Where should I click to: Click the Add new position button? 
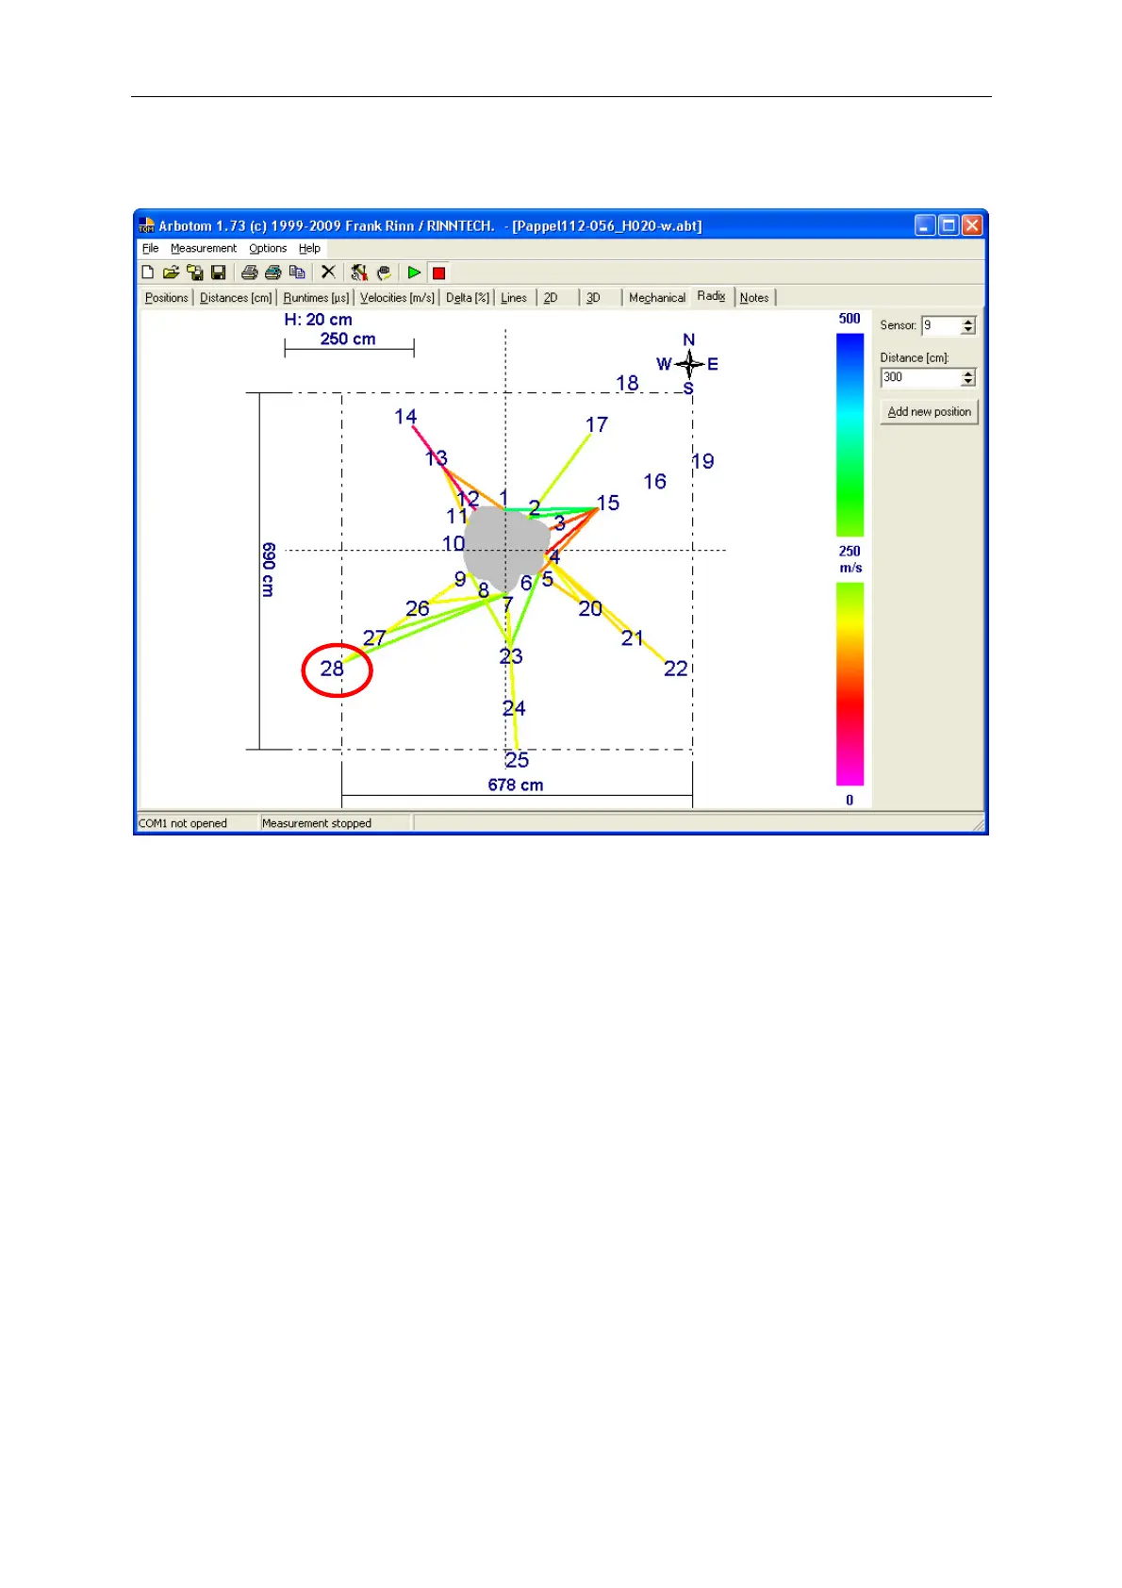tap(930, 412)
